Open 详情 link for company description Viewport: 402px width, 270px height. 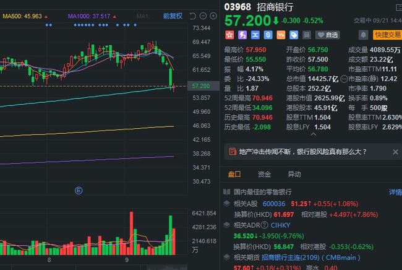(x=395, y=192)
